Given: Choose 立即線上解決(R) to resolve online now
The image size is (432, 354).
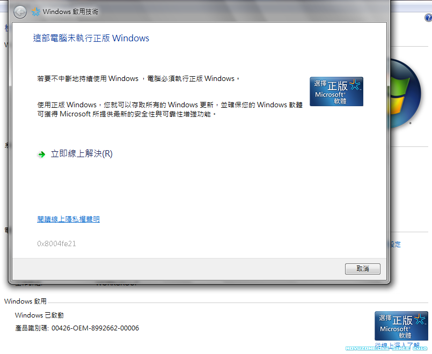Looking at the screenshot, I should (x=82, y=154).
